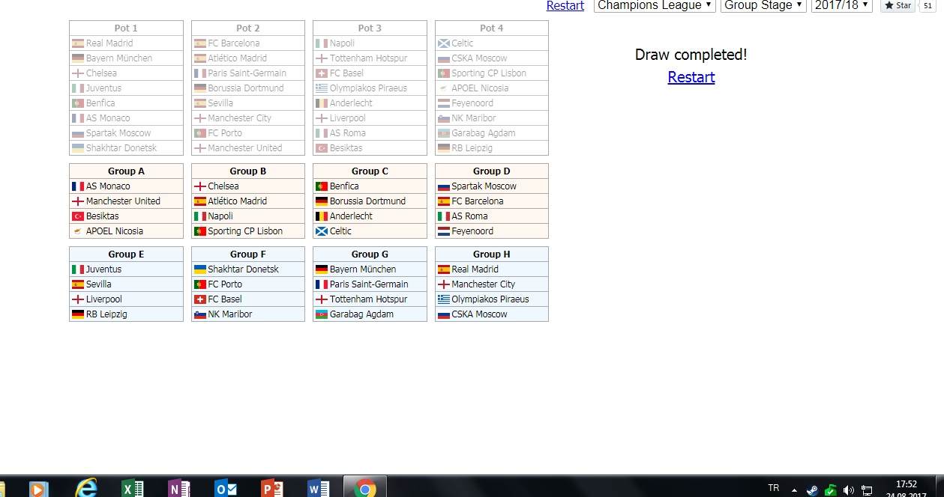Click the Group A header
Screen dimensions: 944x497
pos(126,171)
